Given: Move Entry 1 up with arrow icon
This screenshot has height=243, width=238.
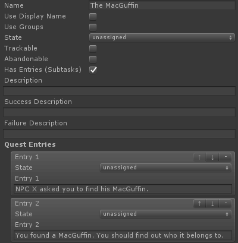Looking at the screenshot, I should [x=200, y=157].
